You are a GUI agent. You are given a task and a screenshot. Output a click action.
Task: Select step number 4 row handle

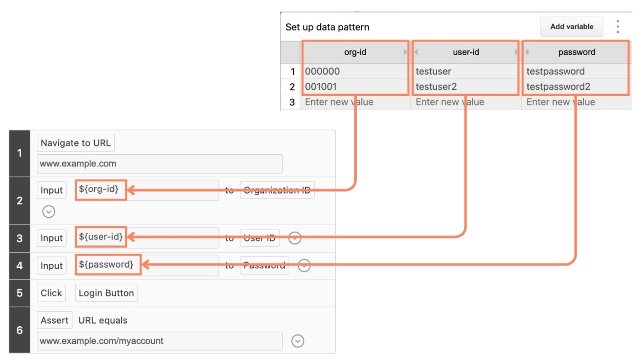[x=20, y=266]
